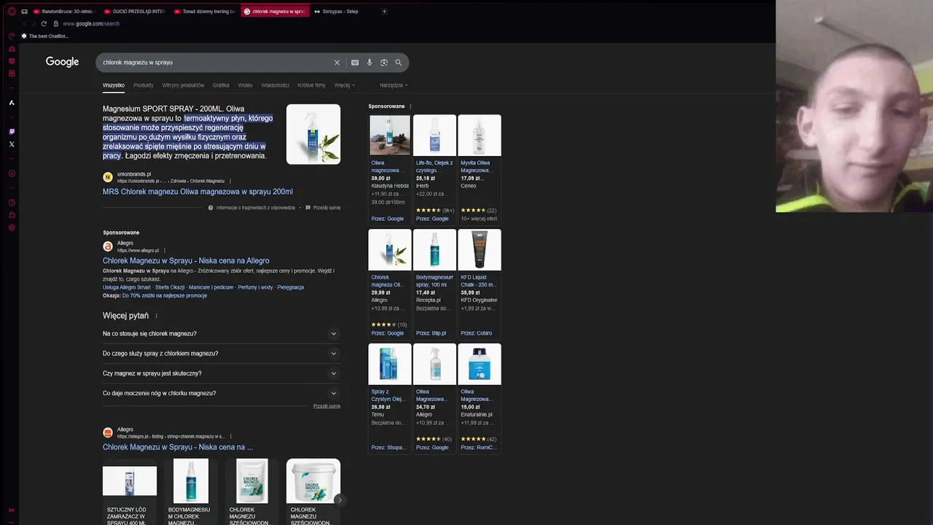933x525 pixels.
Task: Open the Opera menu logo icon
Action: coord(12,12)
